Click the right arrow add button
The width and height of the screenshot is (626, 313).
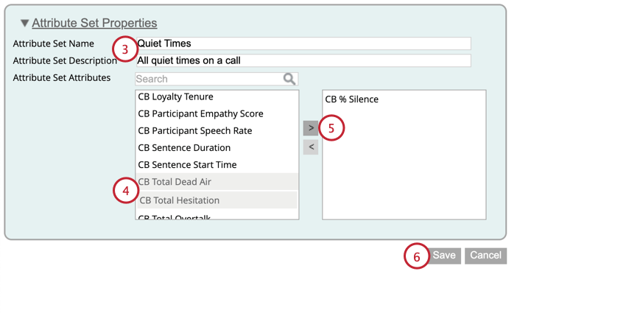[x=311, y=128]
